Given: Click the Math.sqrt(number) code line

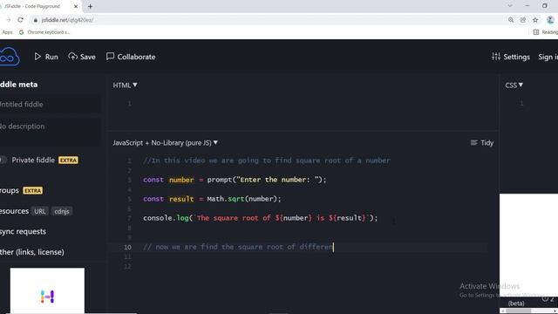Looking at the screenshot, I should (x=212, y=199).
